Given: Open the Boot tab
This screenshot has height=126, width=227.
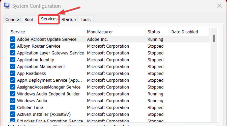Looking at the screenshot, I should click(29, 20).
